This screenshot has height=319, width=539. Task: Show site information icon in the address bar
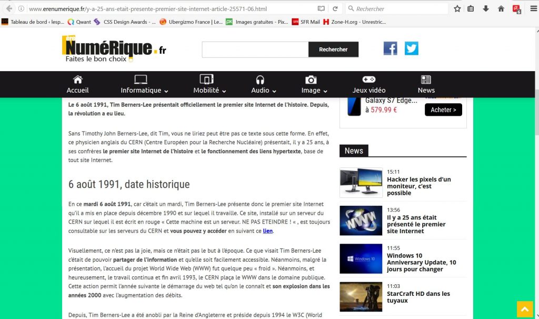(21, 9)
